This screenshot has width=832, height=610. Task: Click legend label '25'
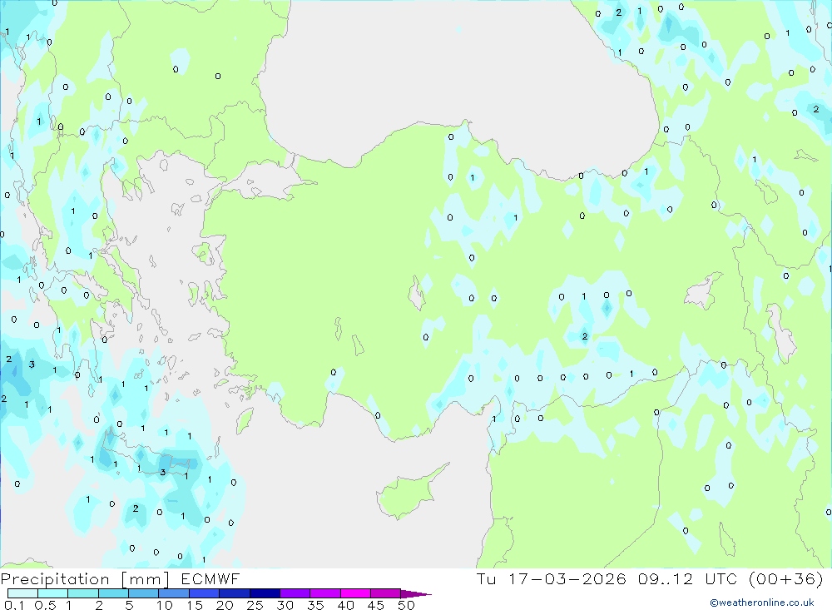point(255,605)
